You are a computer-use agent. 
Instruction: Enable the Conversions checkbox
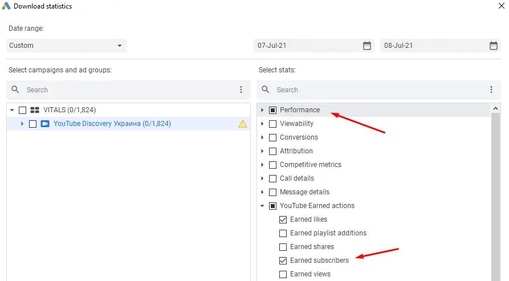click(272, 137)
